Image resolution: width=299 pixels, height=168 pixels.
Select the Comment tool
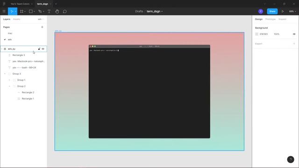tap(64, 11)
